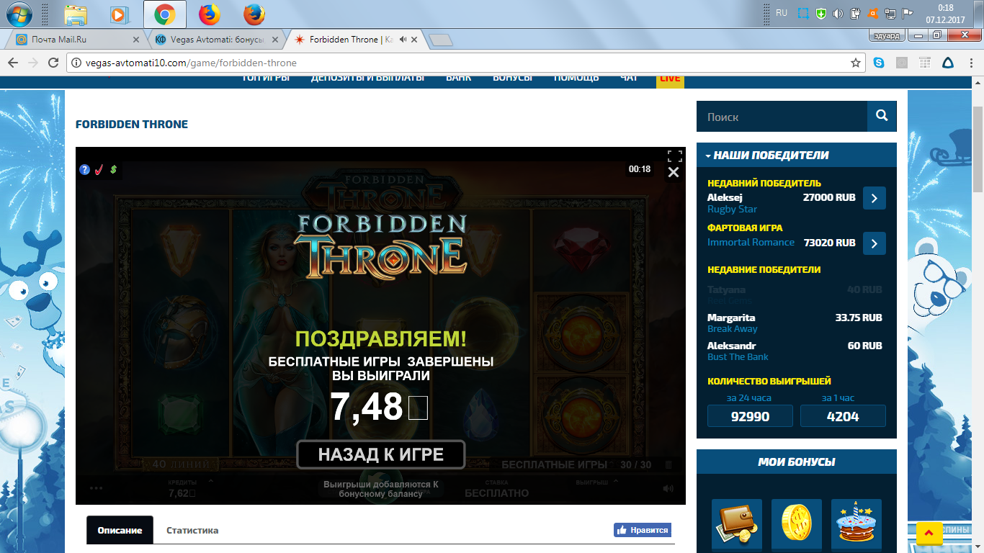Show next lucky game after Immortal Romance
Screen dimensions: 984x553
pyautogui.click(x=875, y=244)
